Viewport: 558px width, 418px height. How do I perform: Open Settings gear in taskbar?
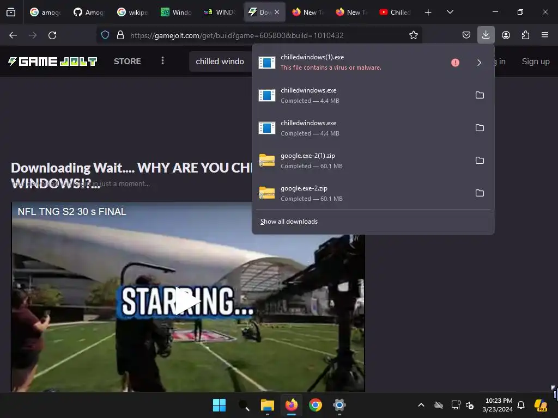tap(339, 405)
